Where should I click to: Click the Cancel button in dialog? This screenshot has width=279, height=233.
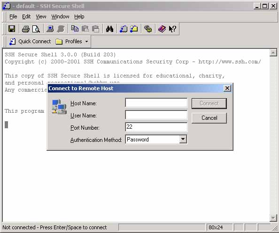coord(209,118)
